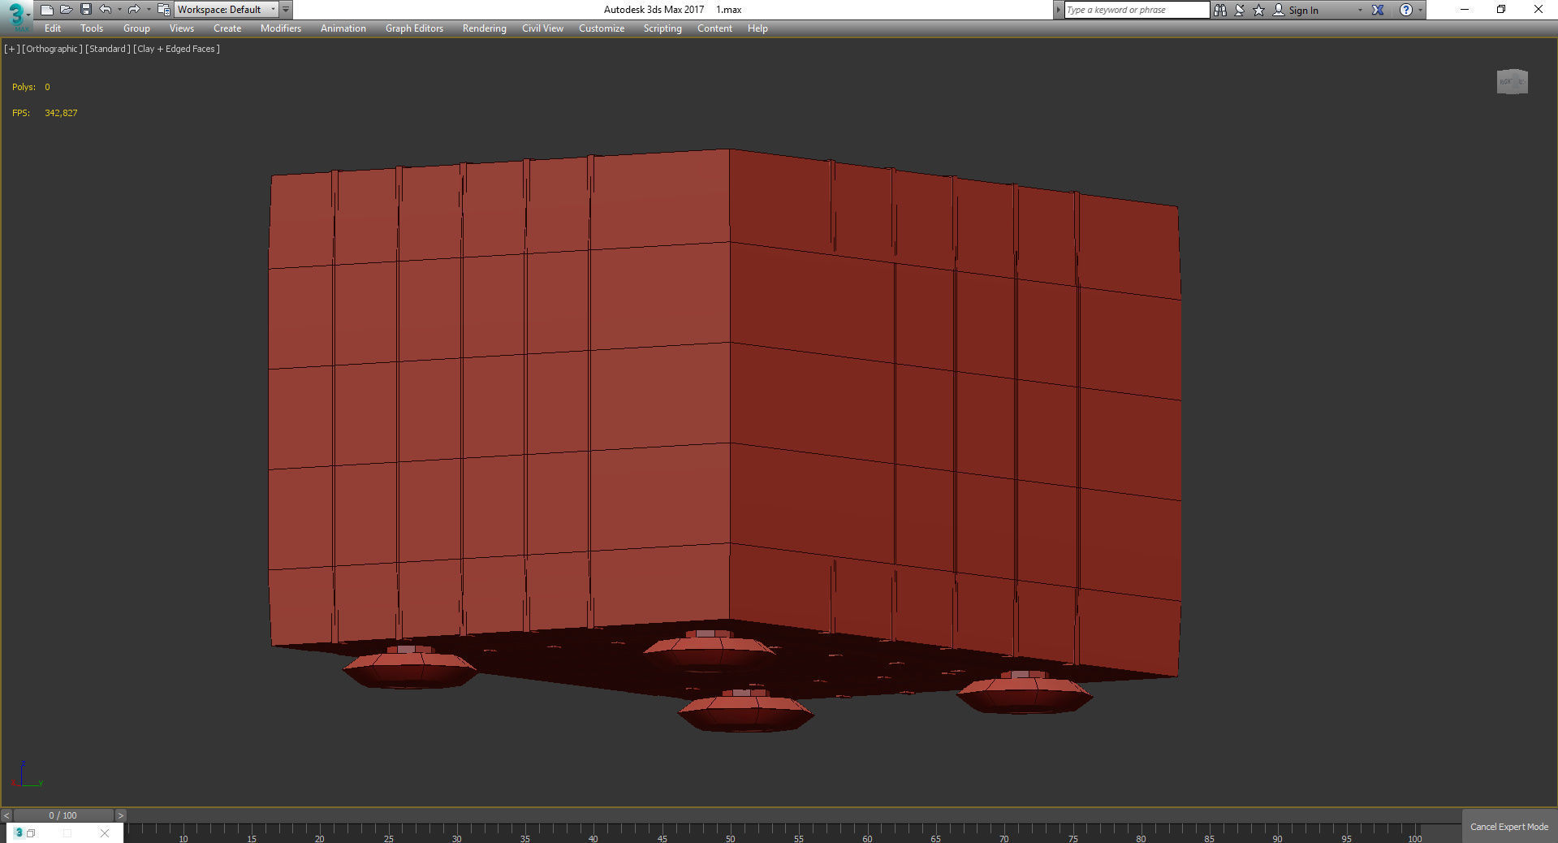Viewport: 1558px width, 843px height.
Task: Expand the Sign In dropdown arrow
Action: [x=1360, y=10]
